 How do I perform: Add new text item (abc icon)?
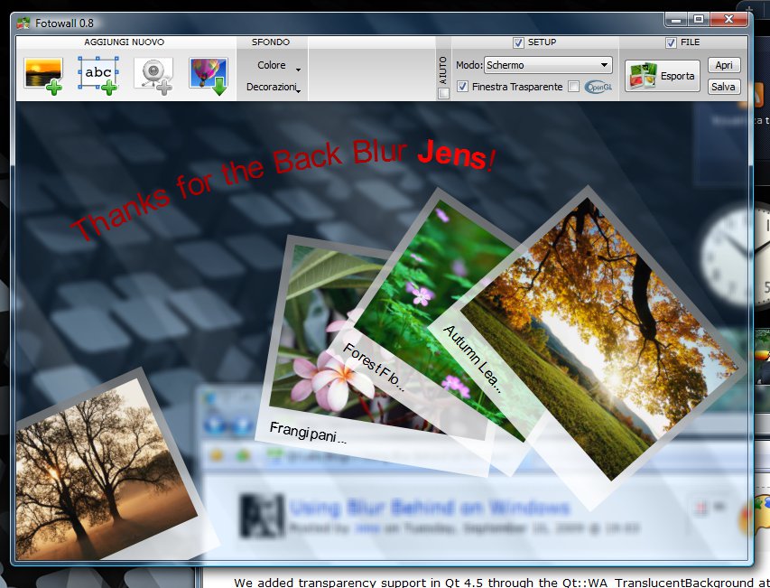[x=98, y=75]
